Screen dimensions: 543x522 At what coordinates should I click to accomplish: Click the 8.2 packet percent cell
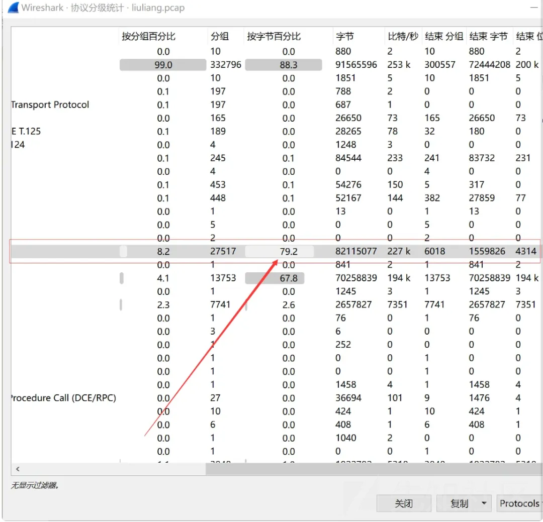tap(163, 251)
